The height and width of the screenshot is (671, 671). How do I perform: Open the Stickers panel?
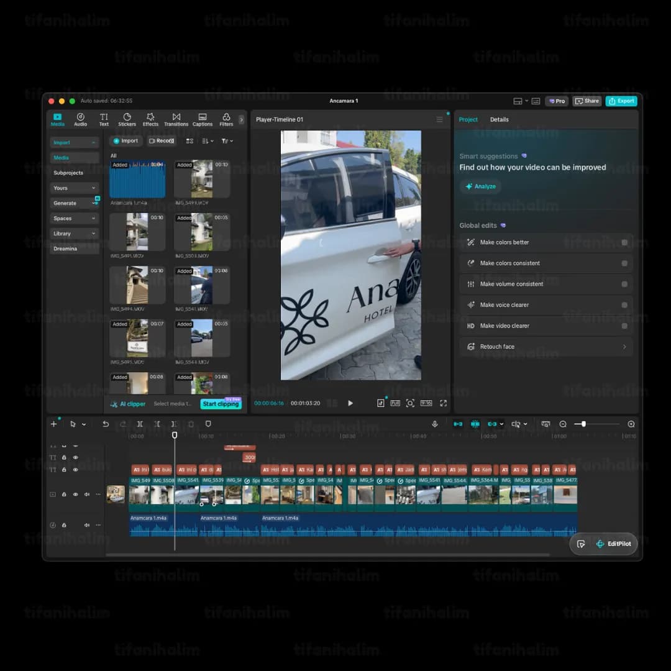127,119
